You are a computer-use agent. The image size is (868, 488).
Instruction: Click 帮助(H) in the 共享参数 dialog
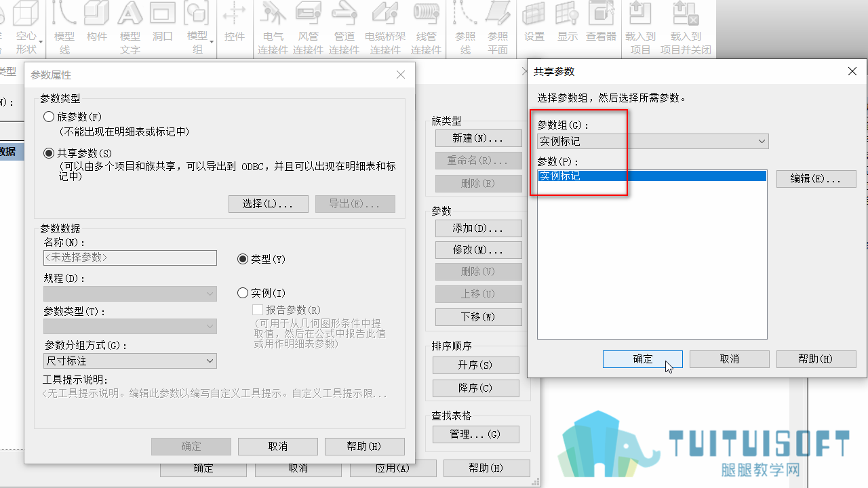(816, 359)
